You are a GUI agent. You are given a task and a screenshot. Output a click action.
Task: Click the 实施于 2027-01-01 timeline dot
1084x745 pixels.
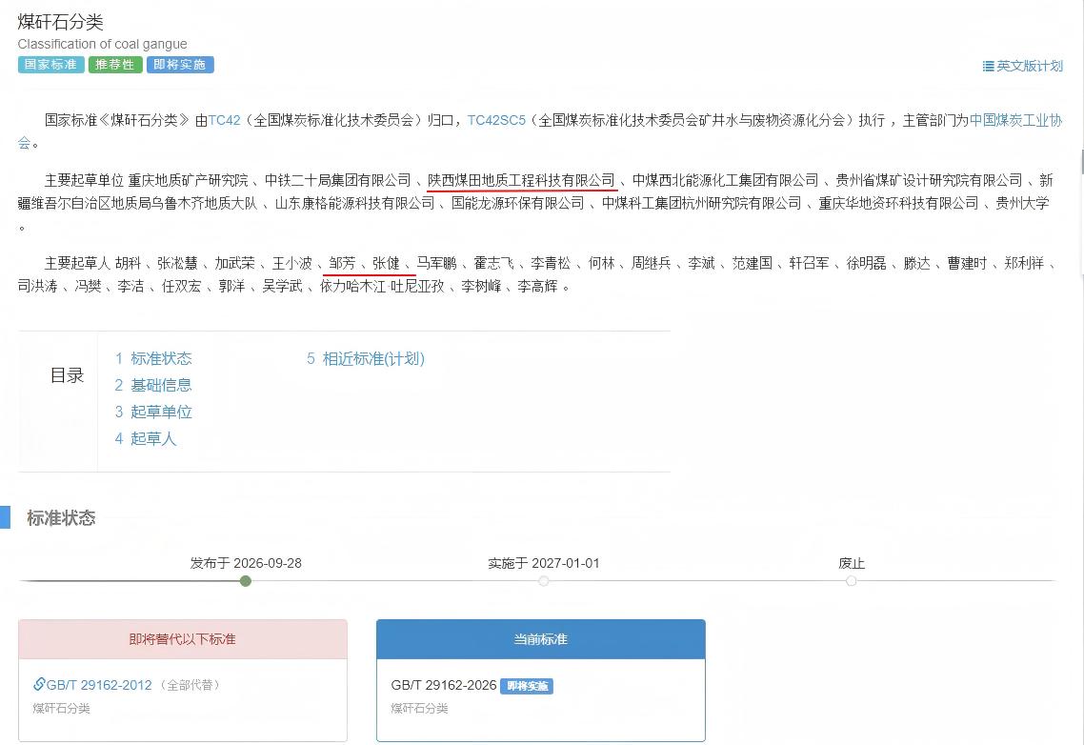[x=544, y=581]
